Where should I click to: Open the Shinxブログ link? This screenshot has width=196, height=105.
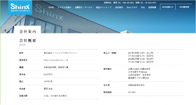click(x=132, y=7)
